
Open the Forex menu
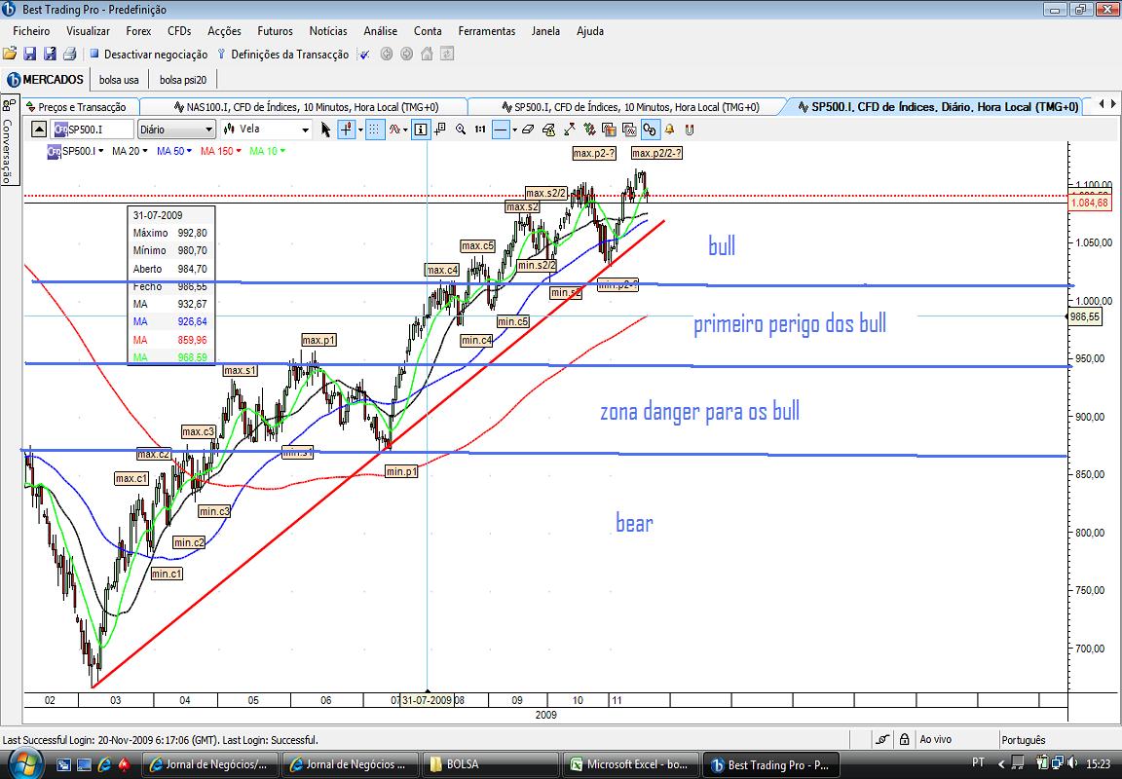pos(139,31)
